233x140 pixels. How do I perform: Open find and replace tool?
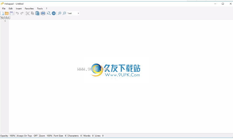tap(49, 13)
